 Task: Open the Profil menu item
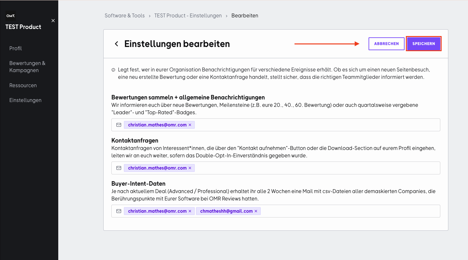click(16, 48)
